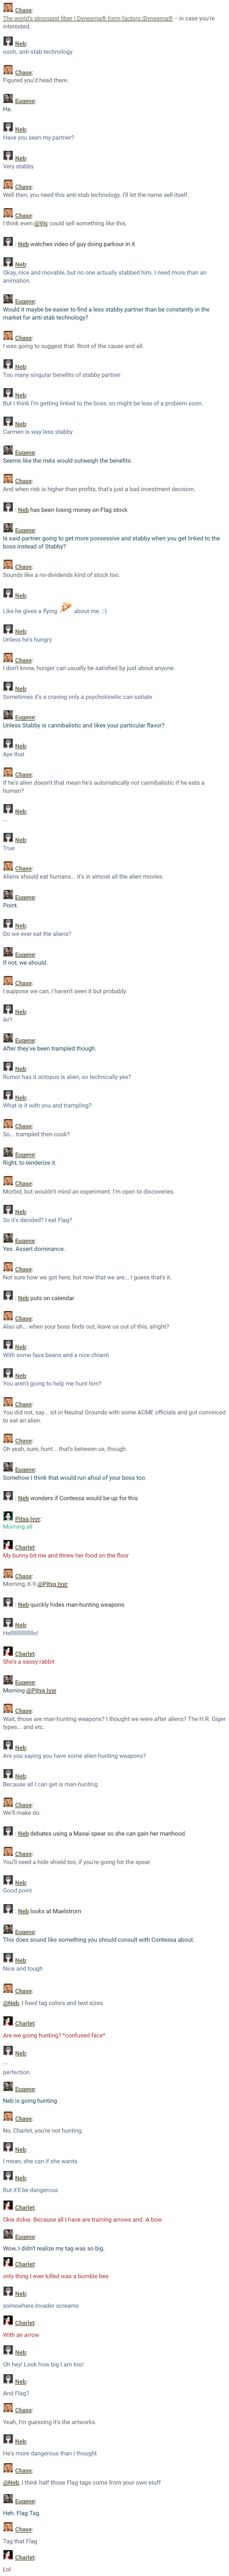Click Neb's avatar beside "oooh, anti-stab technology"
229x2576 pixels.
(x=8, y=42)
